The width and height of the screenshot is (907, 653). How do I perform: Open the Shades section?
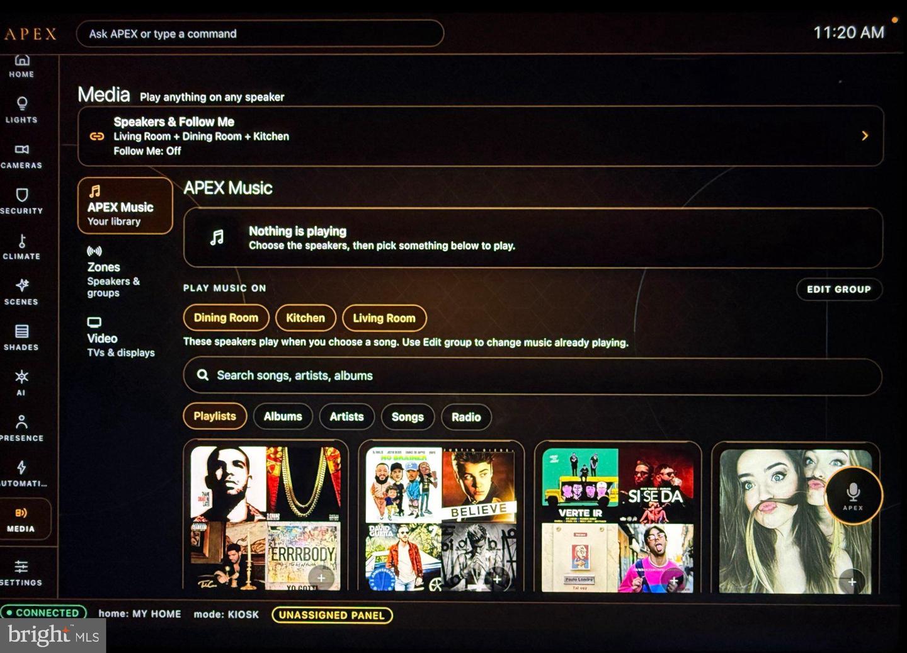coord(21,338)
